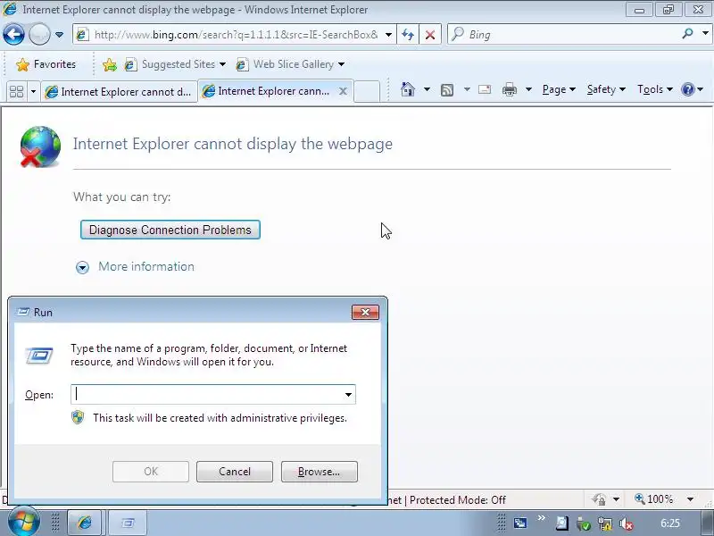Open the Favorites center
714x536 pixels.
[46, 64]
